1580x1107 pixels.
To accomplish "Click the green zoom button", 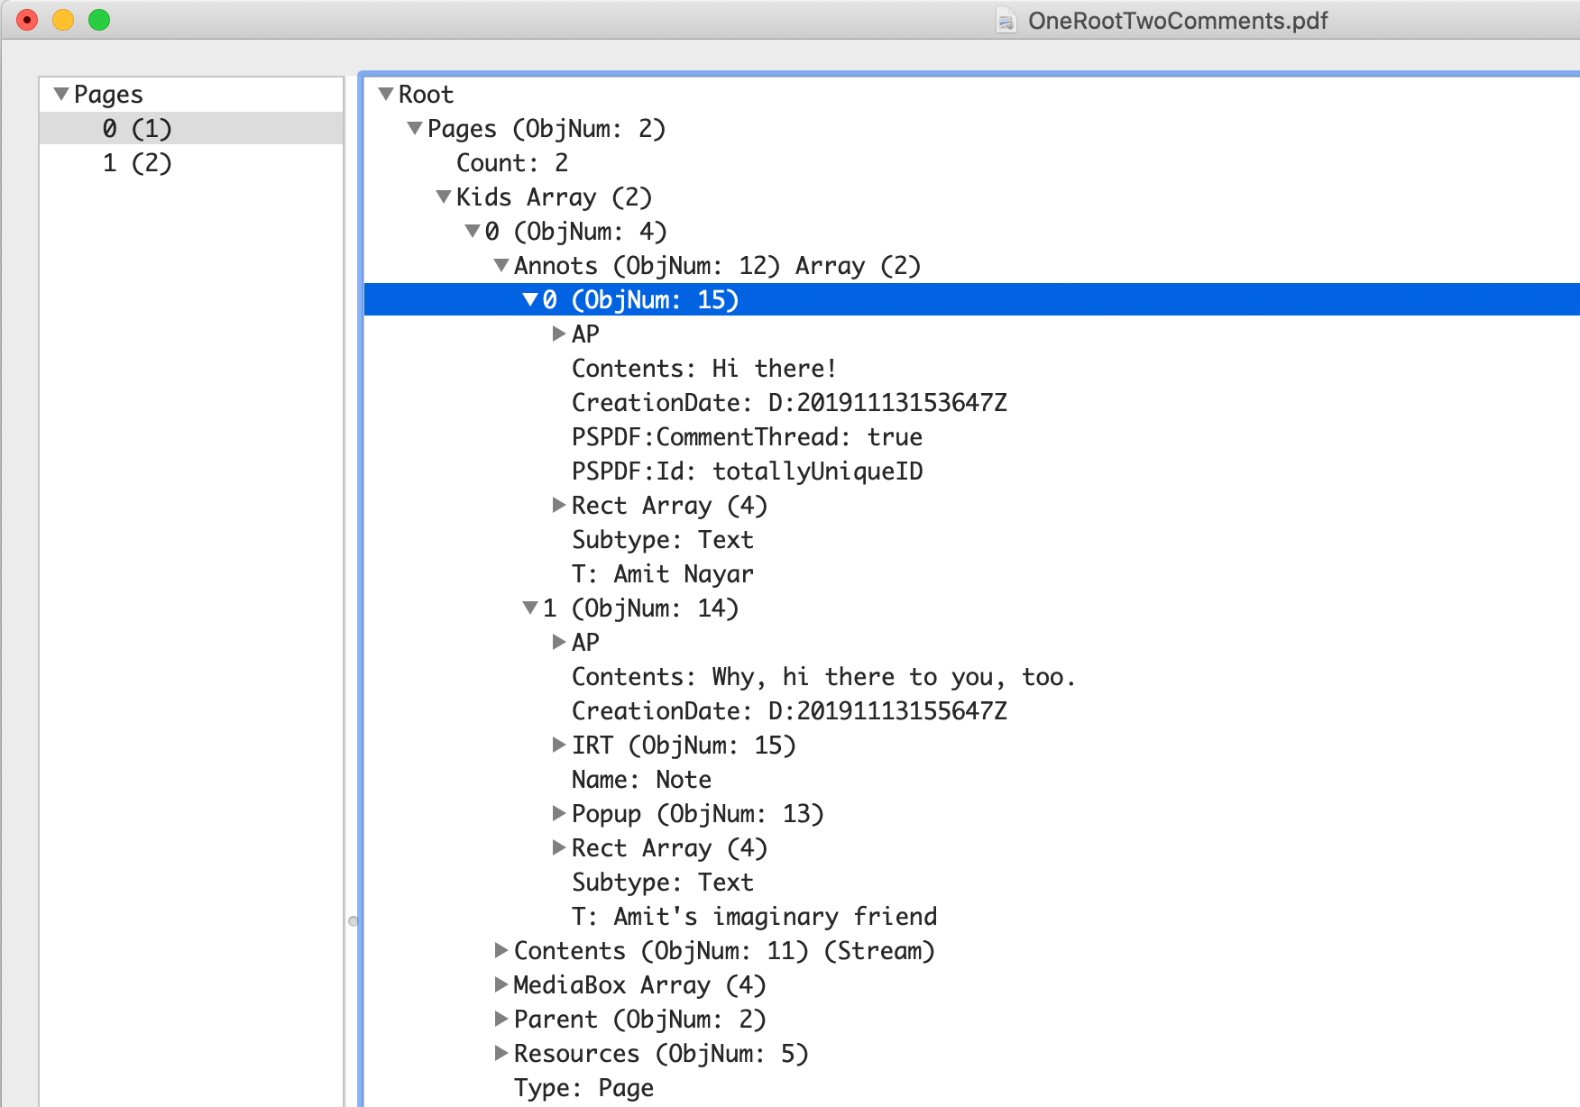I will (98, 19).
